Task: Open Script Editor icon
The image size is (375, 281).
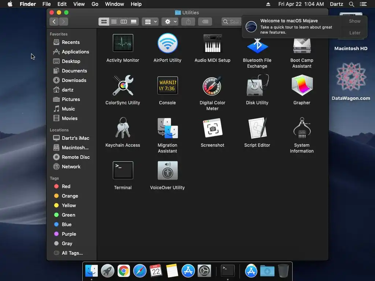Action: (x=257, y=128)
